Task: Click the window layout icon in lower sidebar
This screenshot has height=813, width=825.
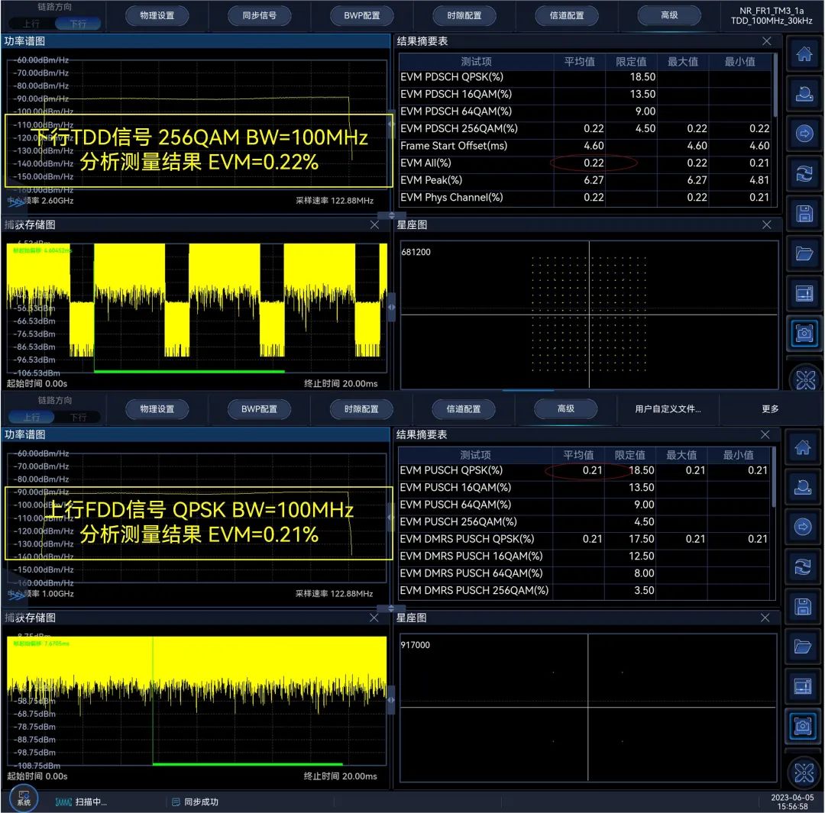Action: point(802,686)
